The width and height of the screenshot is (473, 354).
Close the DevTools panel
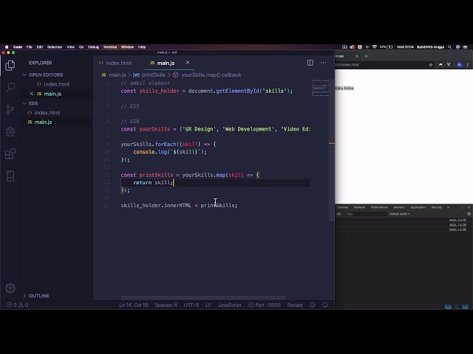[x=469, y=207]
